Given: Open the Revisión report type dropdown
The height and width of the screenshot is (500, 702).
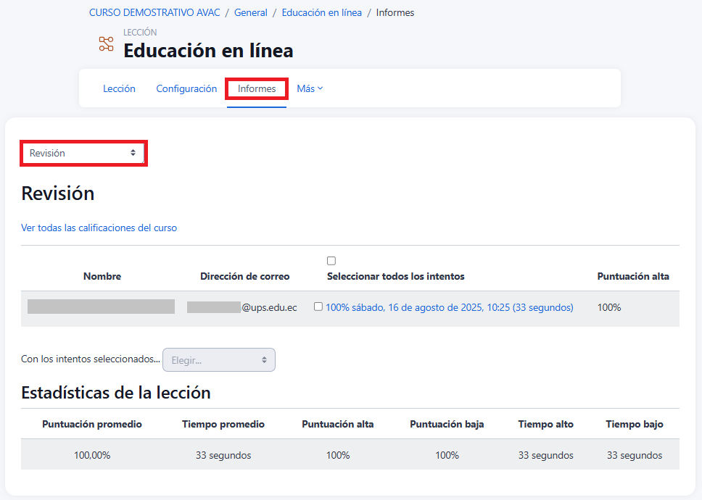Looking at the screenshot, I should point(83,154).
